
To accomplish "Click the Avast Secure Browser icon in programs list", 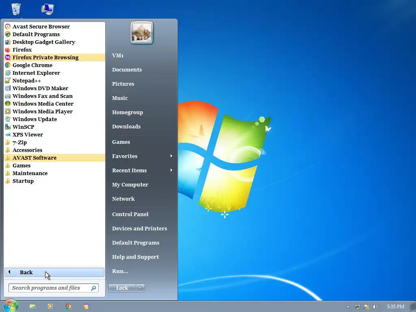I will pos(8,26).
